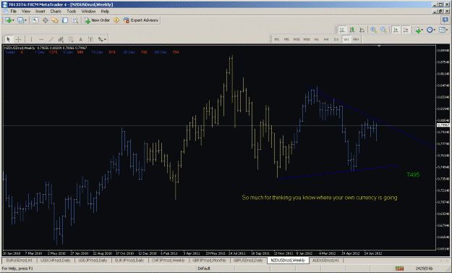Toggle the Navigator panel icon
452x273 pixels.
(x=55, y=20)
